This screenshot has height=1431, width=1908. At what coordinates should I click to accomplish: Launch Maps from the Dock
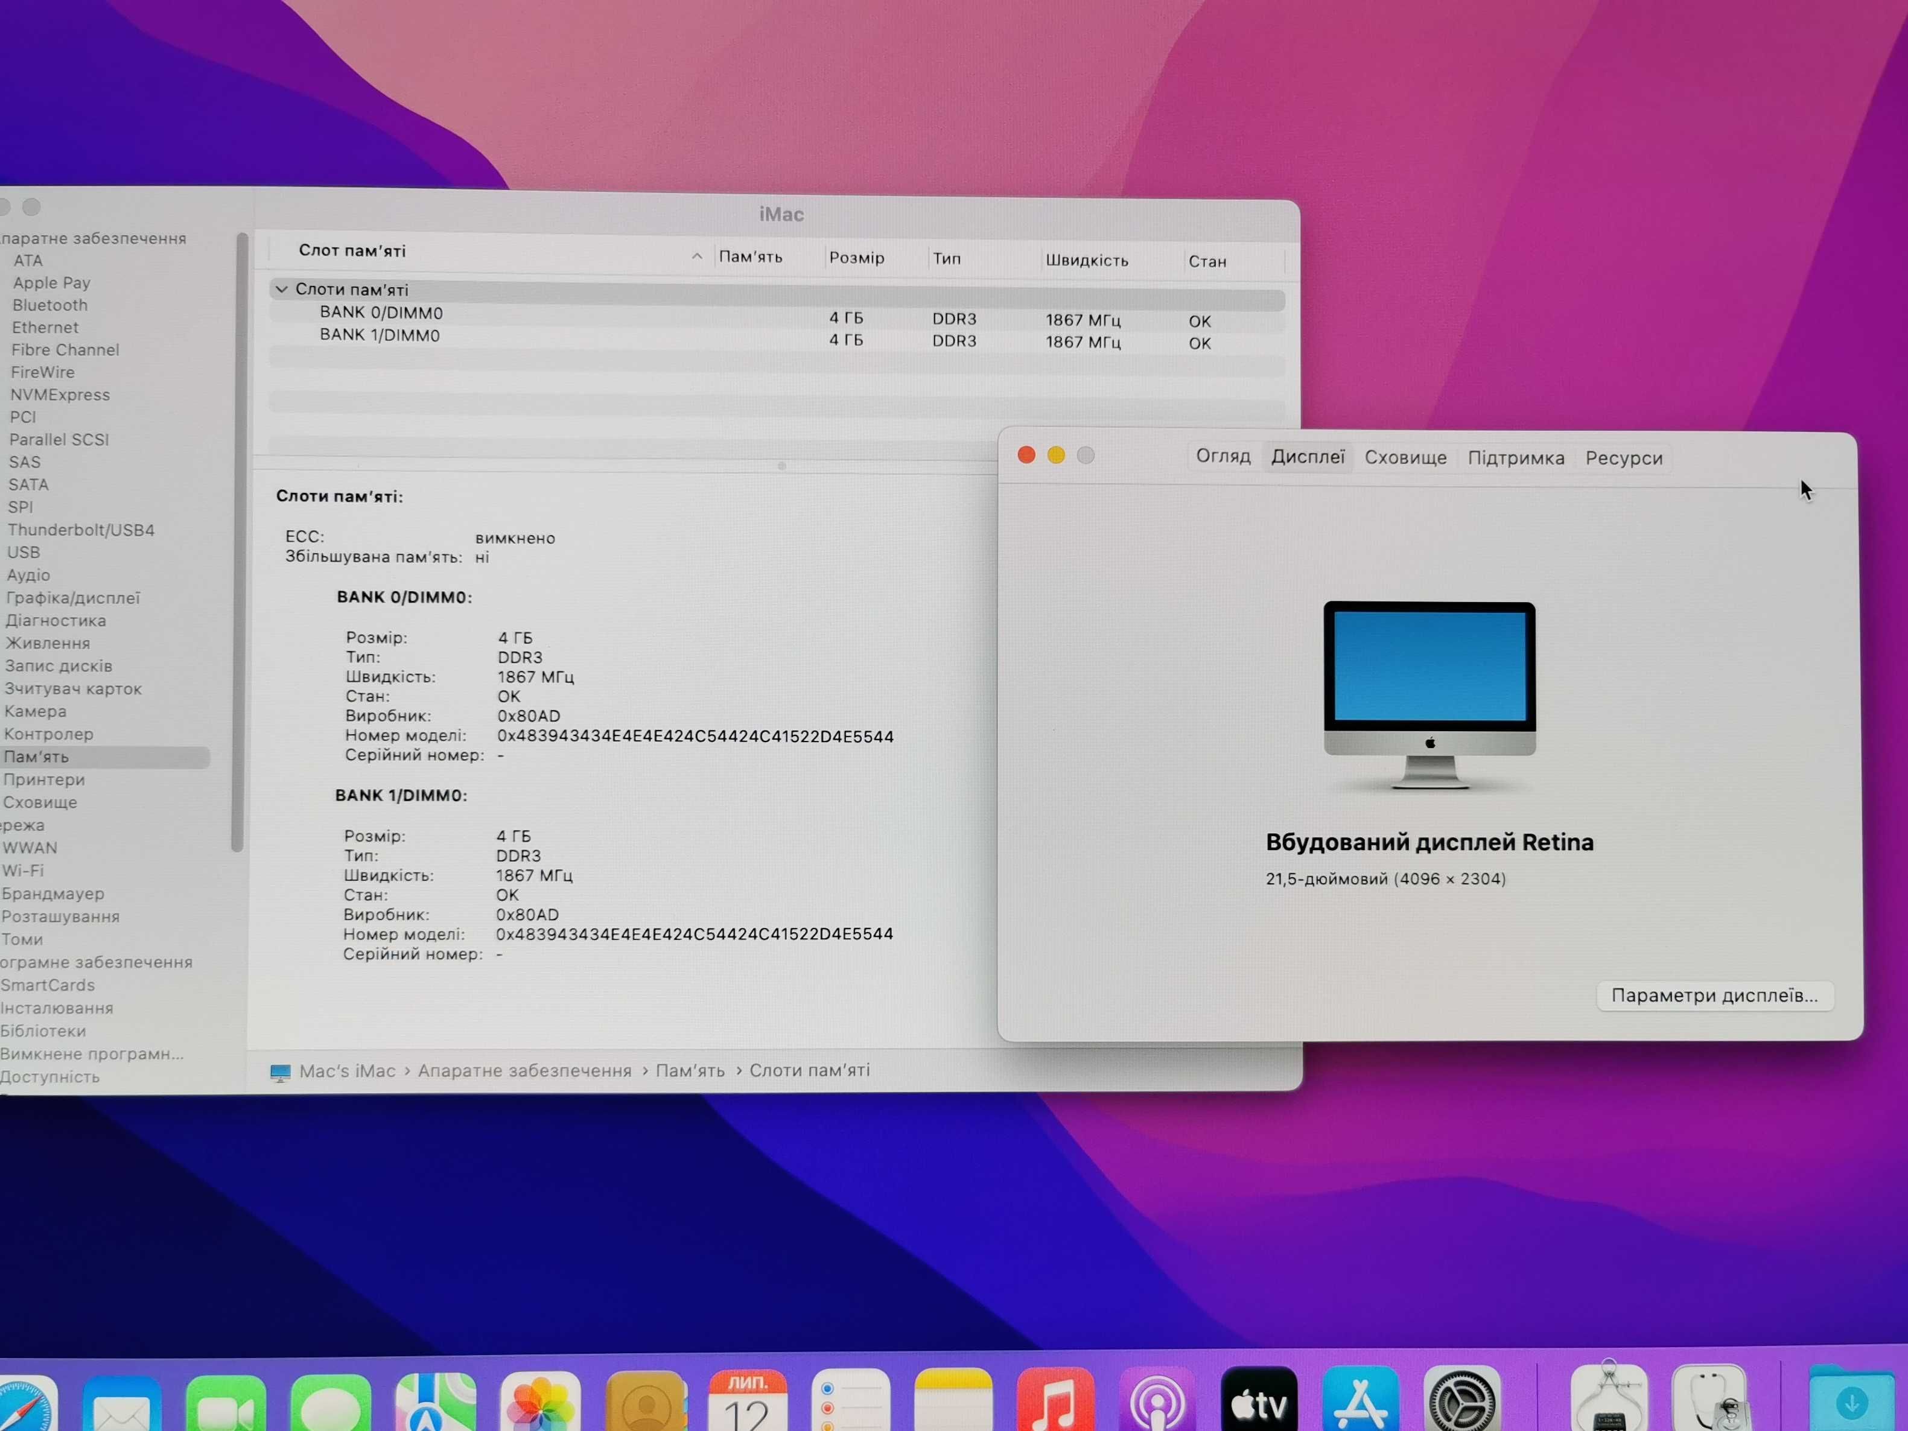pos(436,1403)
